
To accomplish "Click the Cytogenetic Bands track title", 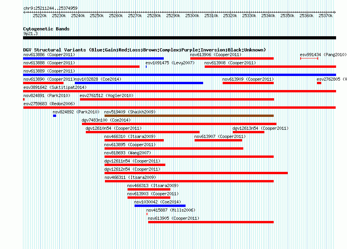I will (x=46, y=29).
